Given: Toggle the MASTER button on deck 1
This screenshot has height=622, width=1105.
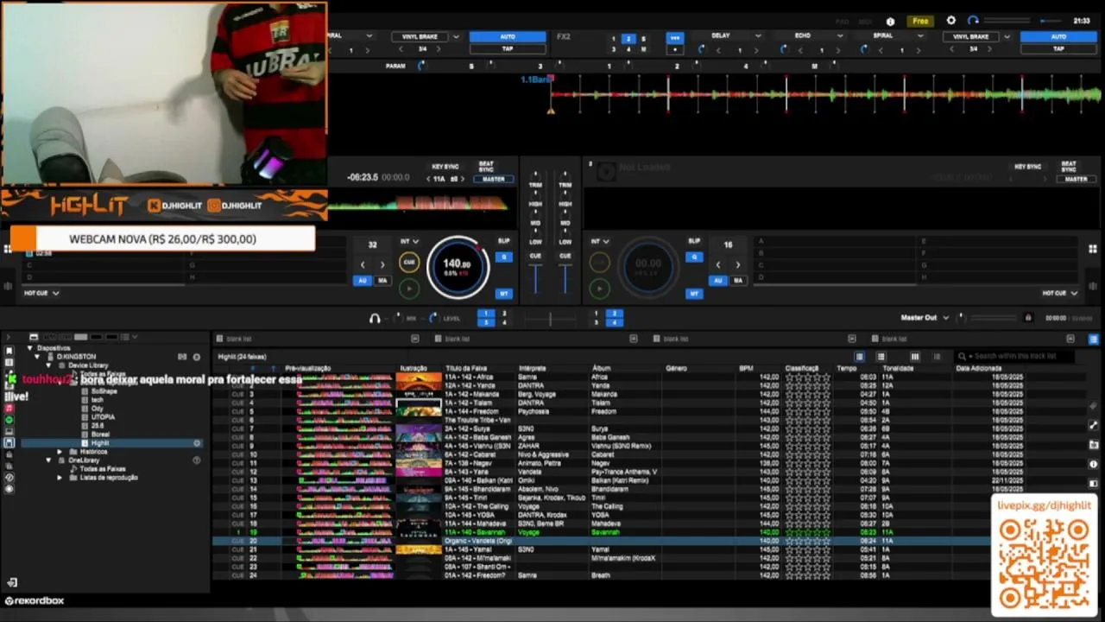Looking at the screenshot, I should (493, 179).
